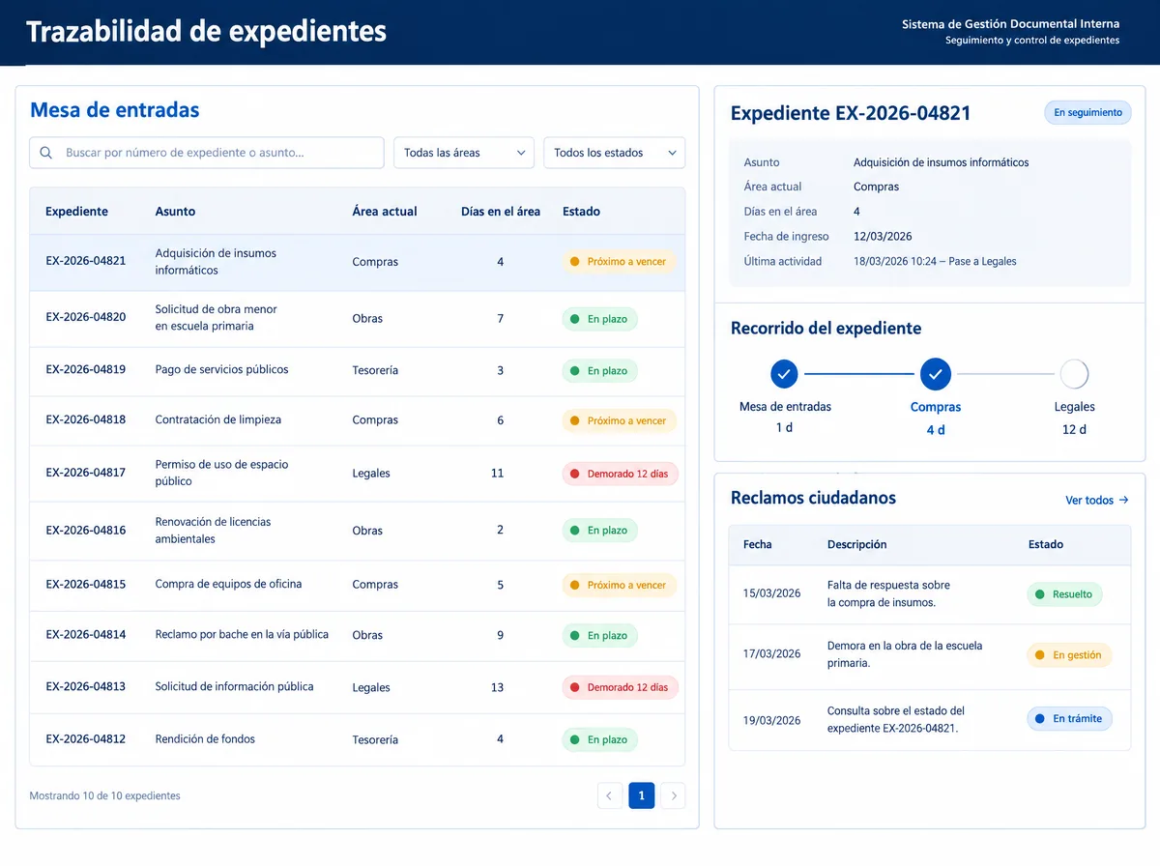The width and height of the screenshot is (1160, 866).
Task: Click Descripción header in claims table
Action: coord(856,545)
